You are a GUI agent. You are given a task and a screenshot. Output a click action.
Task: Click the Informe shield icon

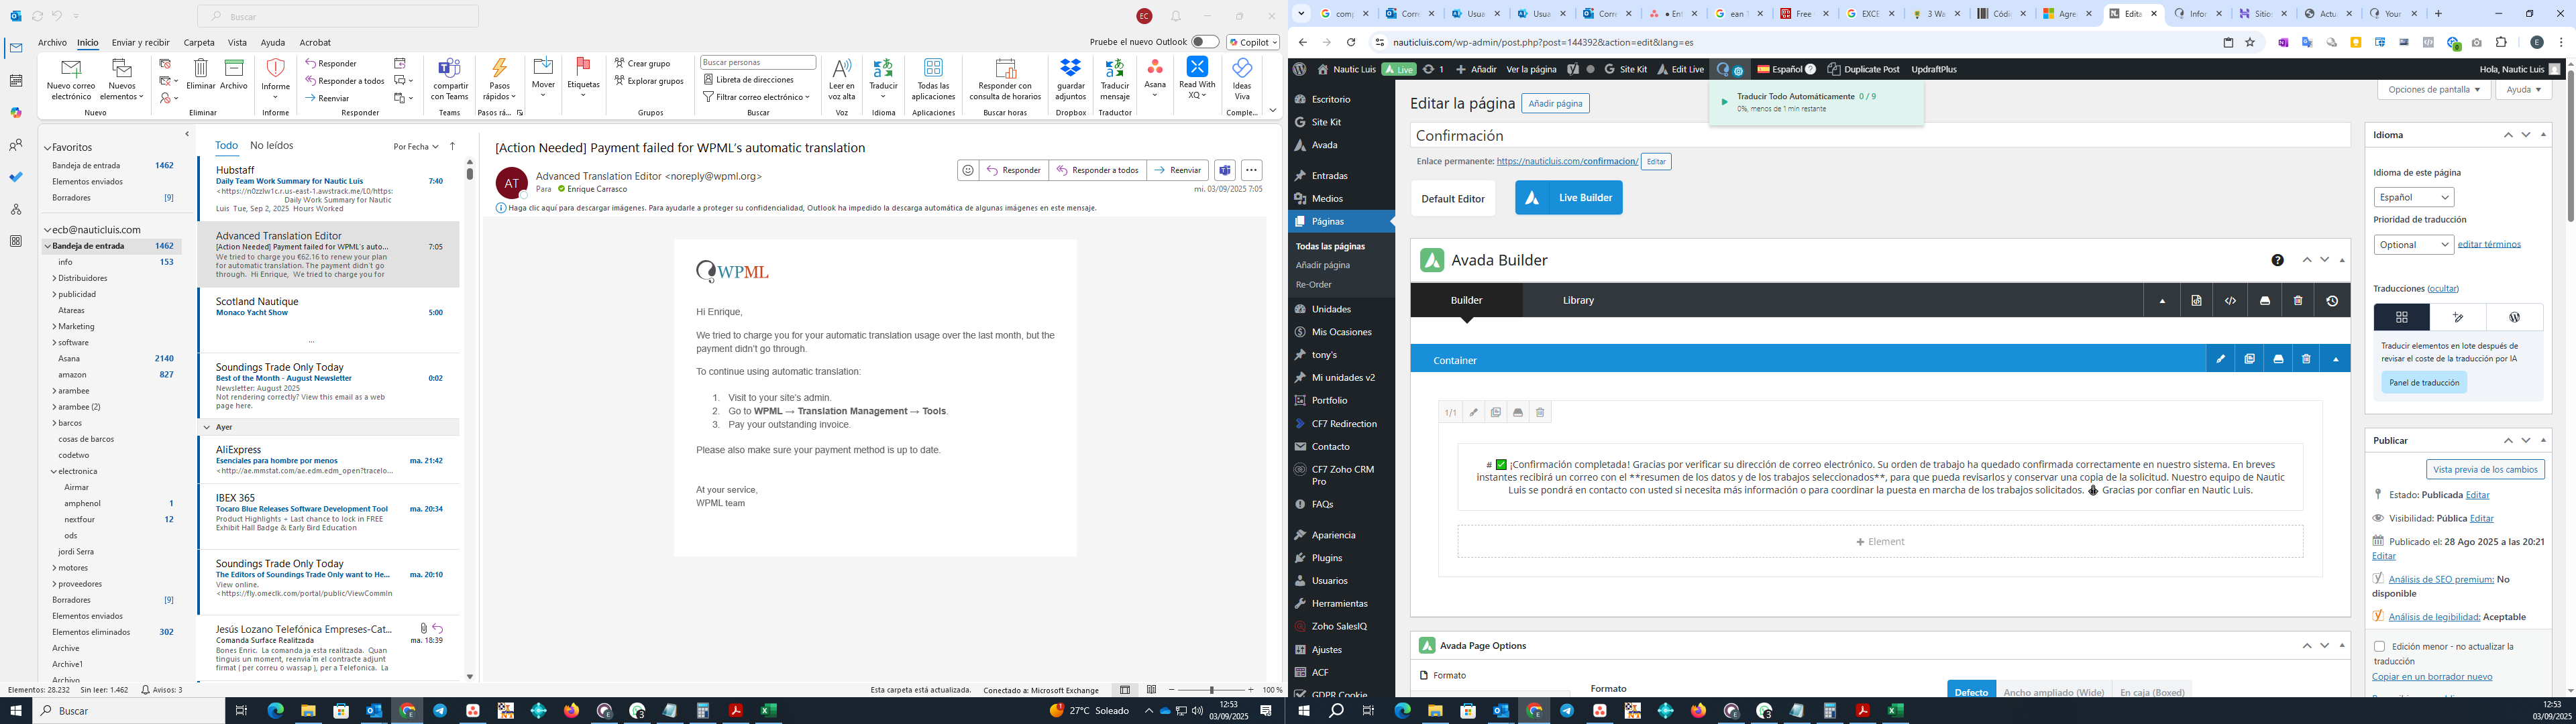point(275,69)
